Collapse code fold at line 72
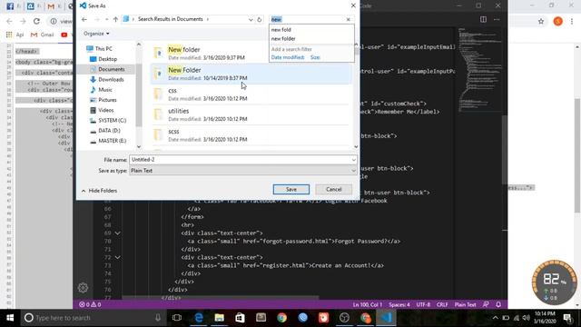The height and width of the screenshot is (327, 581). tap(117, 257)
